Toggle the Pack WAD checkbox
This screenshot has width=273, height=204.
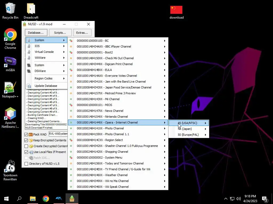tap(26, 134)
